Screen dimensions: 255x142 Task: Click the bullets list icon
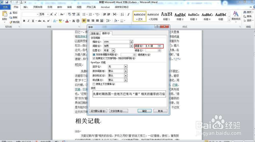(x=84, y=14)
